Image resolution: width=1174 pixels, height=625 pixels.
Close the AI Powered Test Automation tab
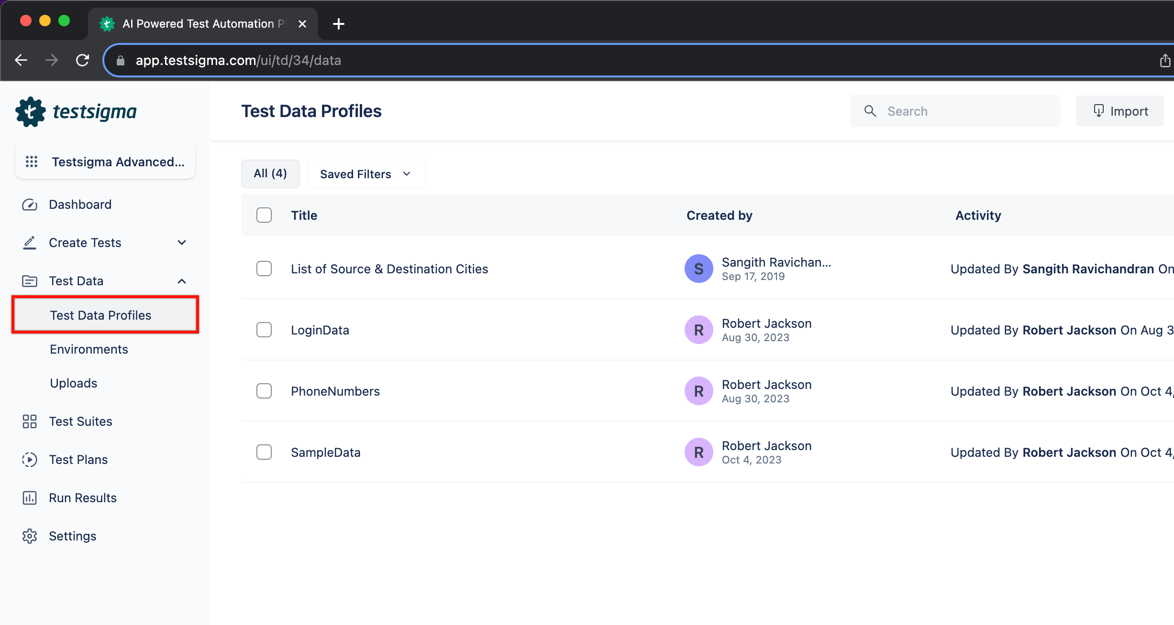coord(302,24)
